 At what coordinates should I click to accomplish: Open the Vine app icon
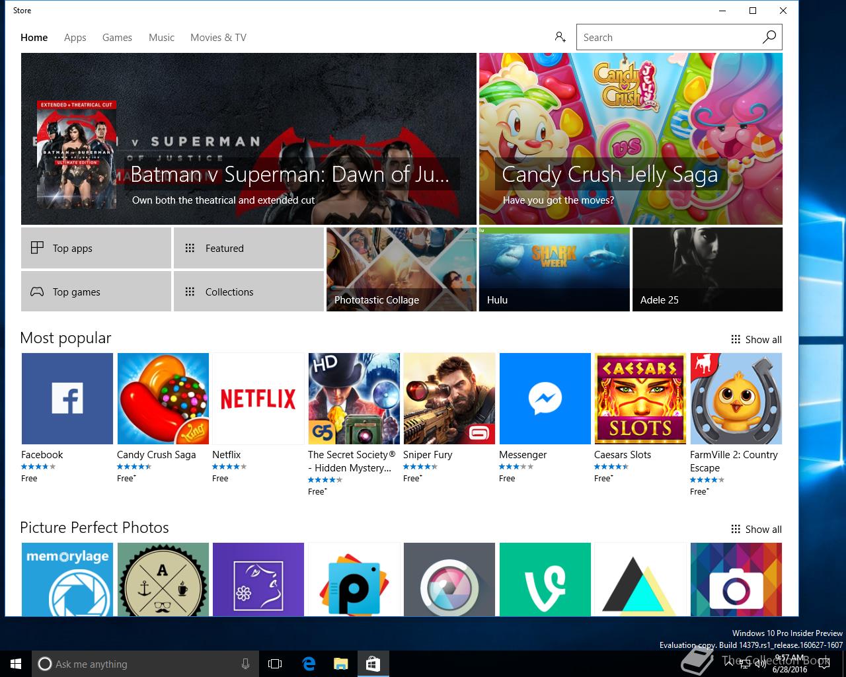545,579
